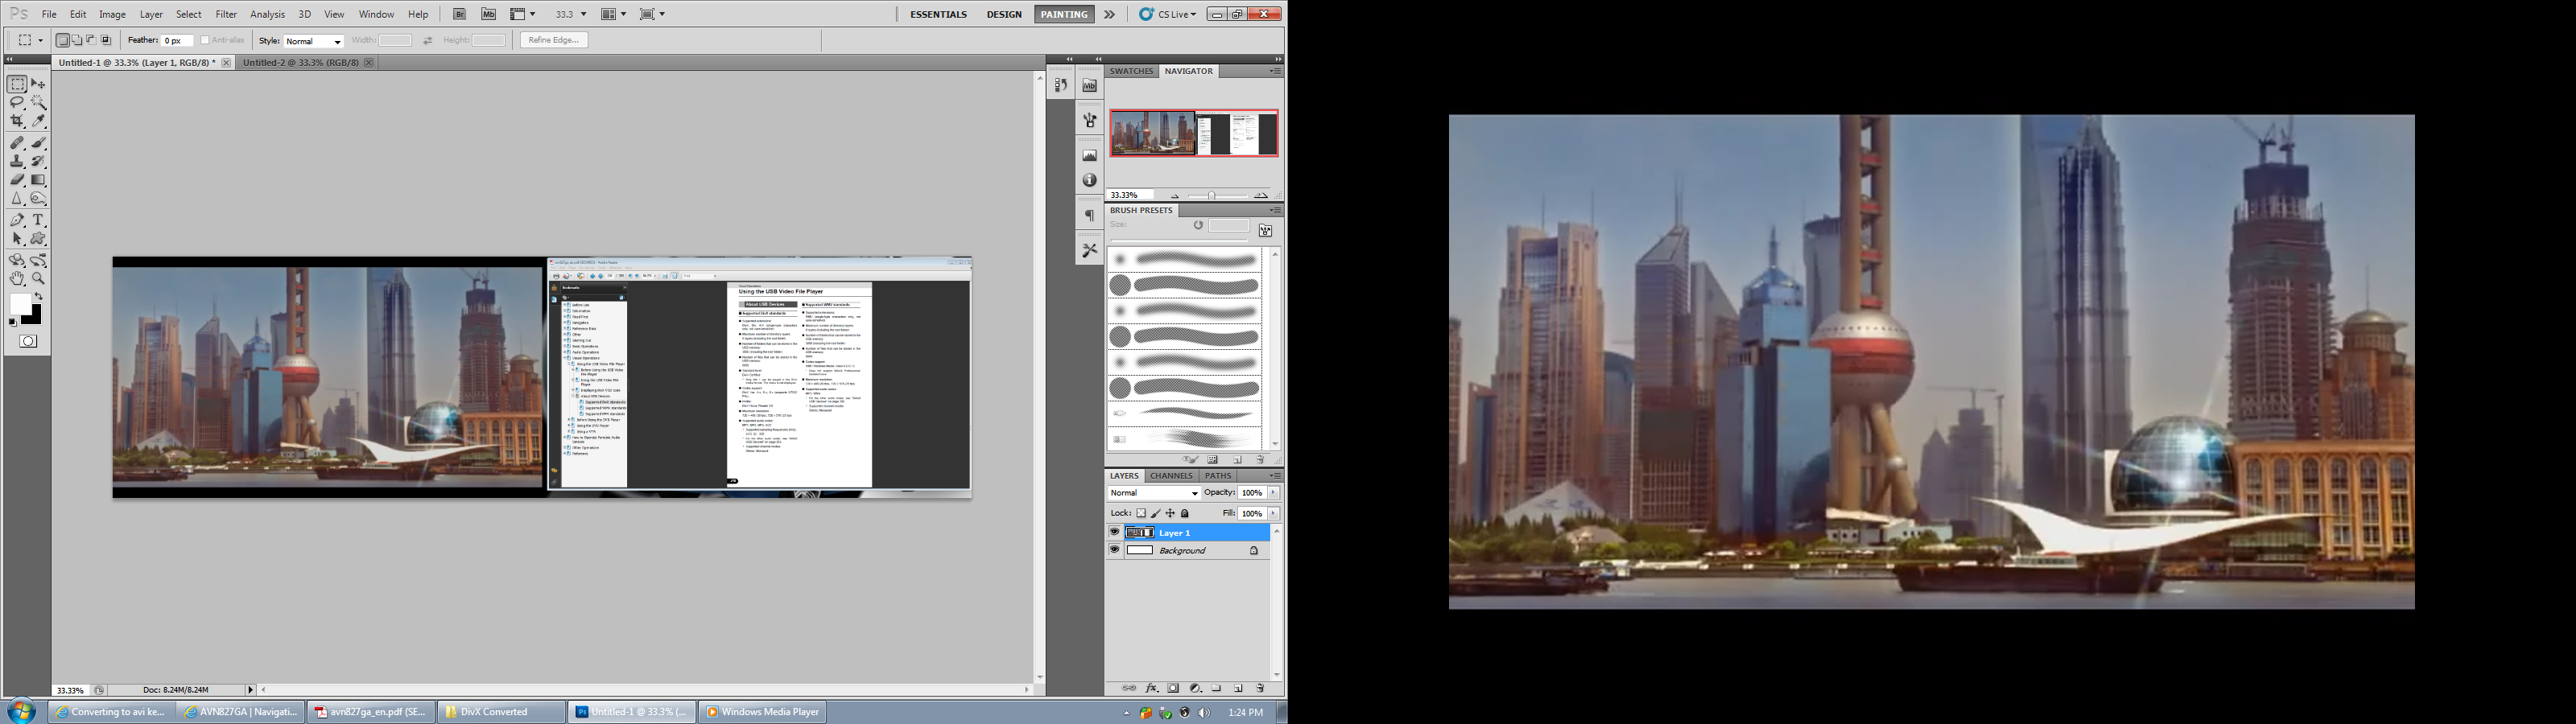The image size is (2576, 724).
Task: Select the Crop tool
Action: click(17, 121)
